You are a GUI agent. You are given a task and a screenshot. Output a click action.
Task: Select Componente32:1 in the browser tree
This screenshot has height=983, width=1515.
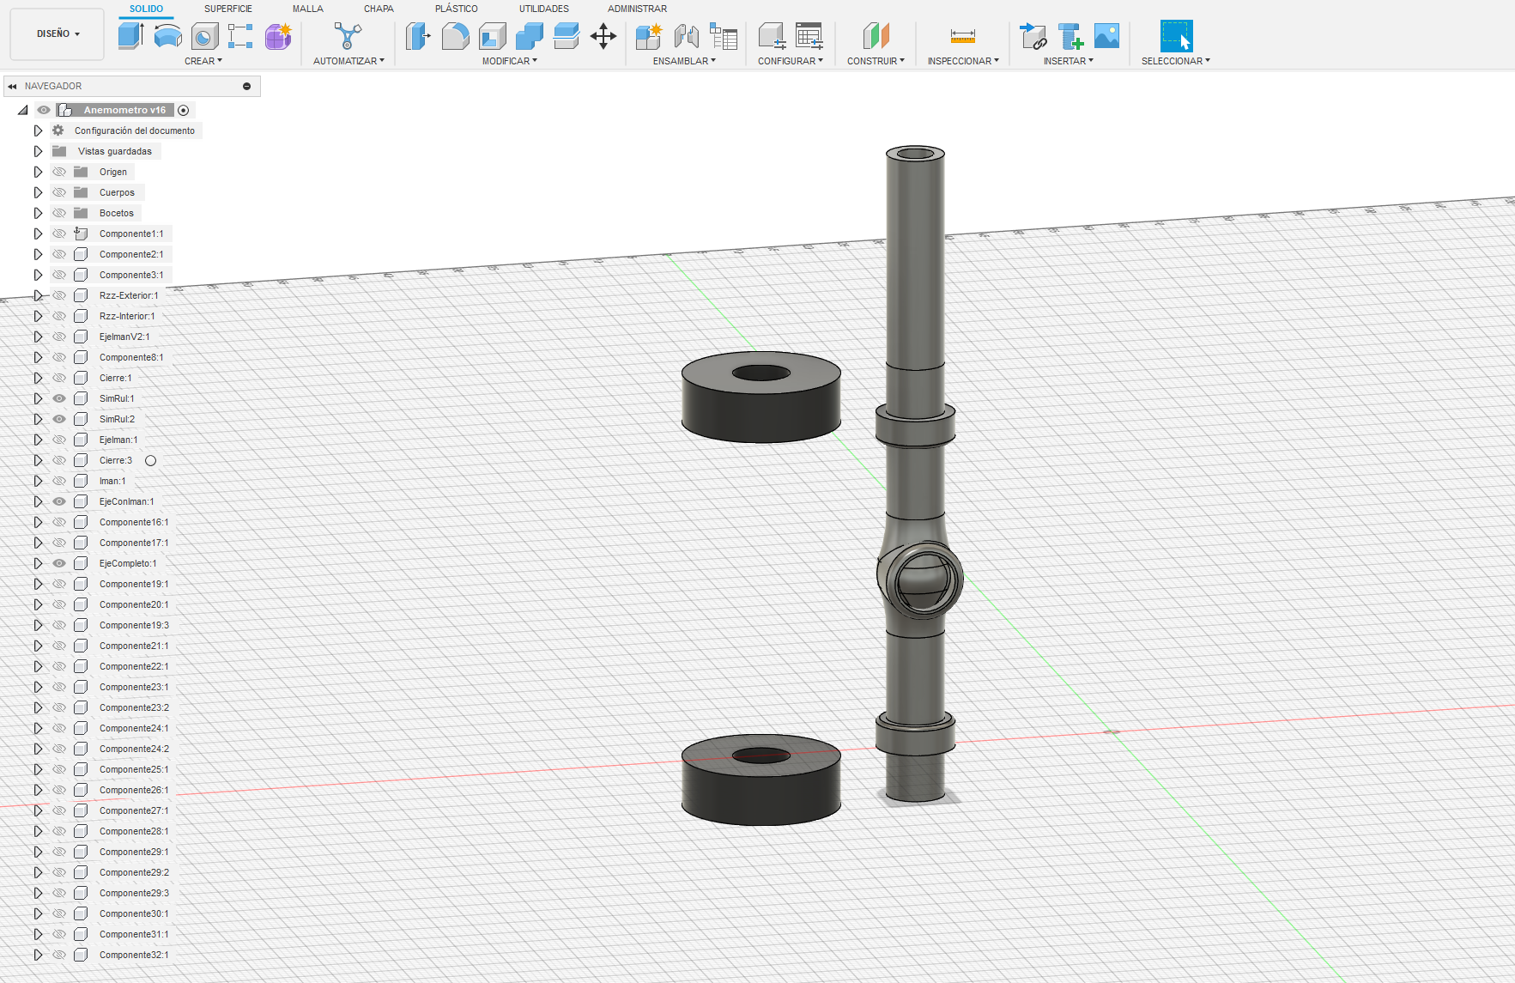tap(134, 955)
